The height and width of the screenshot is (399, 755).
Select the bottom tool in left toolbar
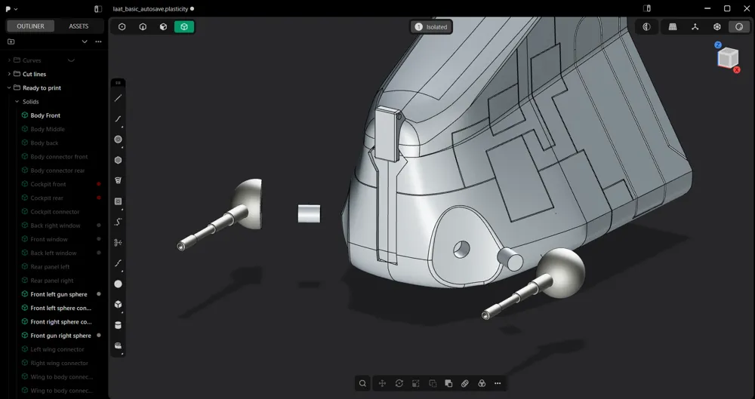(118, 345)
